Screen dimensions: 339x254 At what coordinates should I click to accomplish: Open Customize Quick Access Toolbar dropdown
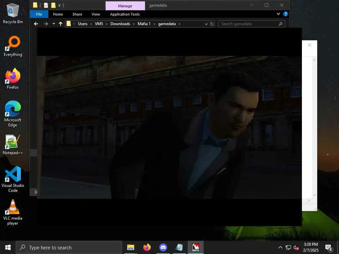60,5
